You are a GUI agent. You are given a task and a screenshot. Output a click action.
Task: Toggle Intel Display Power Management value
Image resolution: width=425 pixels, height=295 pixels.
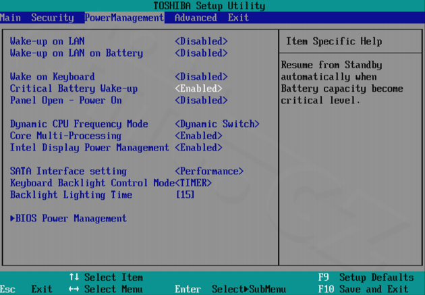[x=199, y=147]
